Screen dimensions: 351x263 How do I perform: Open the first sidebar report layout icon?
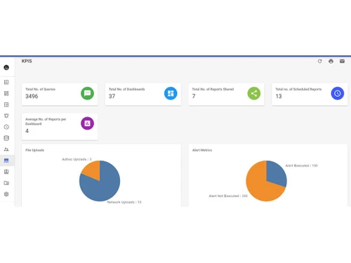point(6,82)
